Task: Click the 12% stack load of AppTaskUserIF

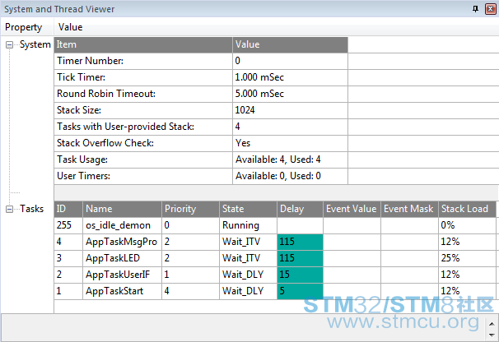Action: pos(467,275)
